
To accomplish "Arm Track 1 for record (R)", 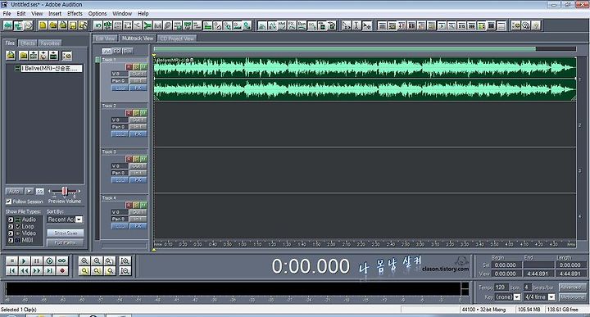I will pyautogui.click(x=129, y=67).
